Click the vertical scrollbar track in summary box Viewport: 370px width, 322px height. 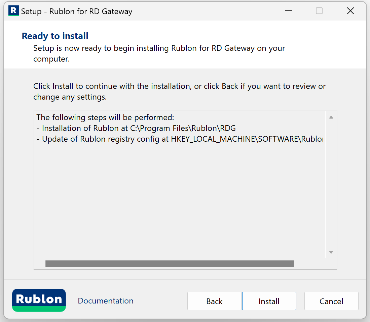(331, 185)
